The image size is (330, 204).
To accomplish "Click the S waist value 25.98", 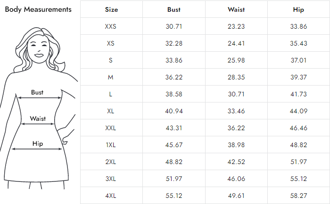I will pyautogui.click(x=236, y=60).
